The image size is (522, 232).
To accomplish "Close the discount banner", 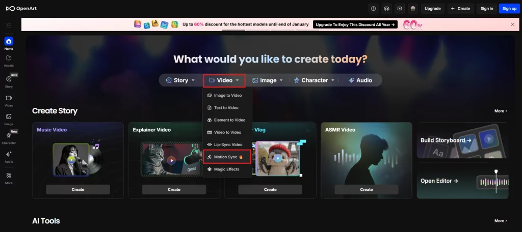I will (513, 24).
